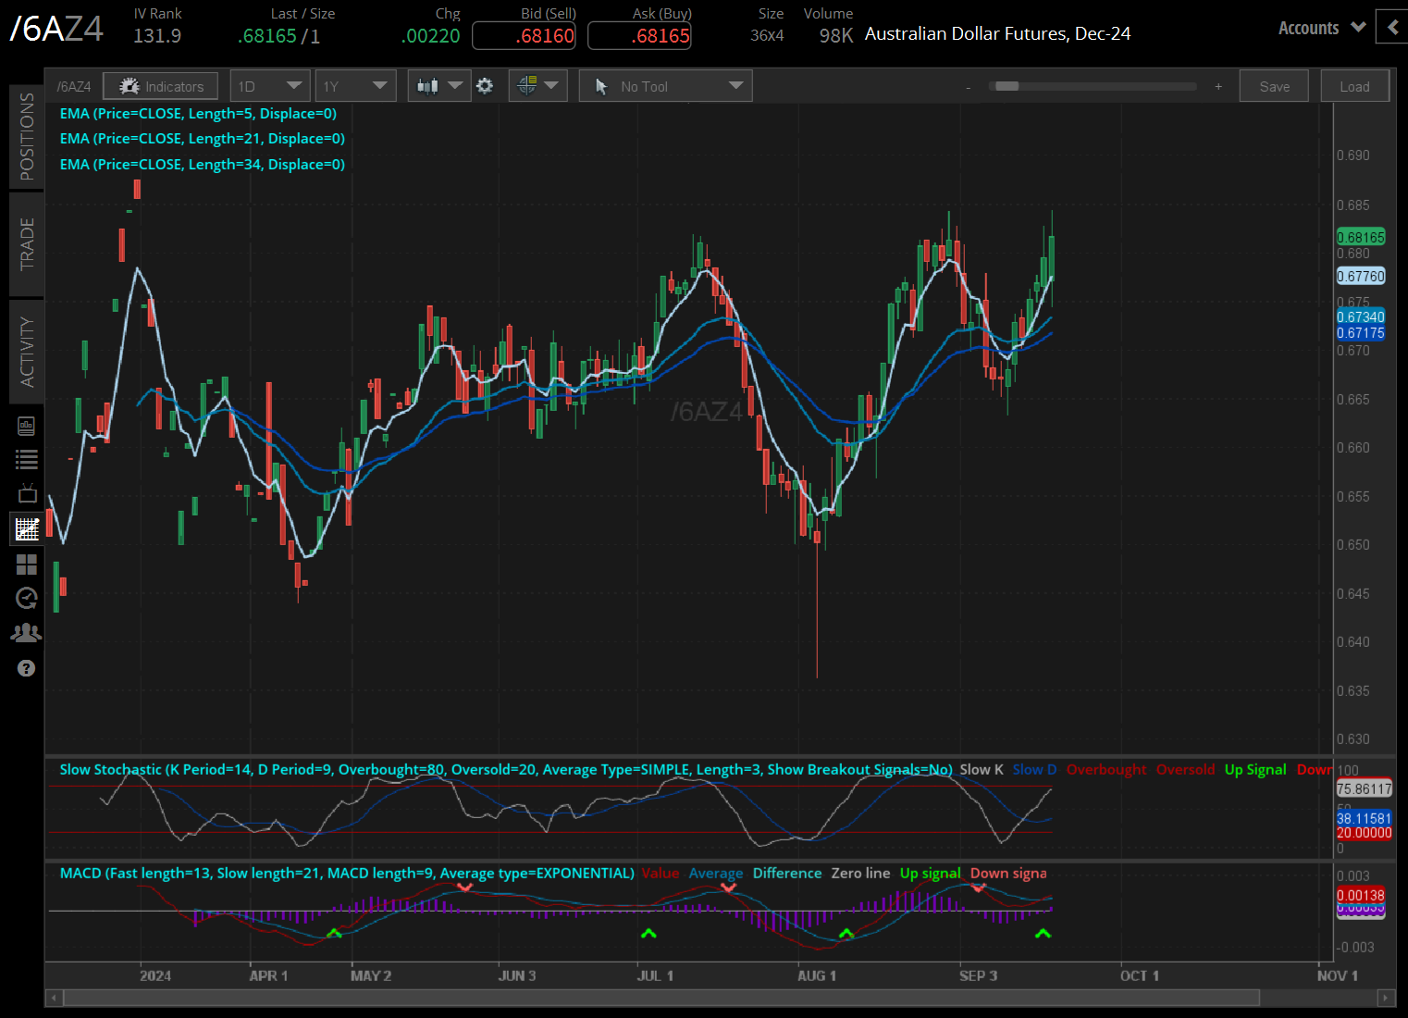Switch to the Activity tab
Image resolution: width=1408 pixels, height=1018 pixels.
coord(27,352)
